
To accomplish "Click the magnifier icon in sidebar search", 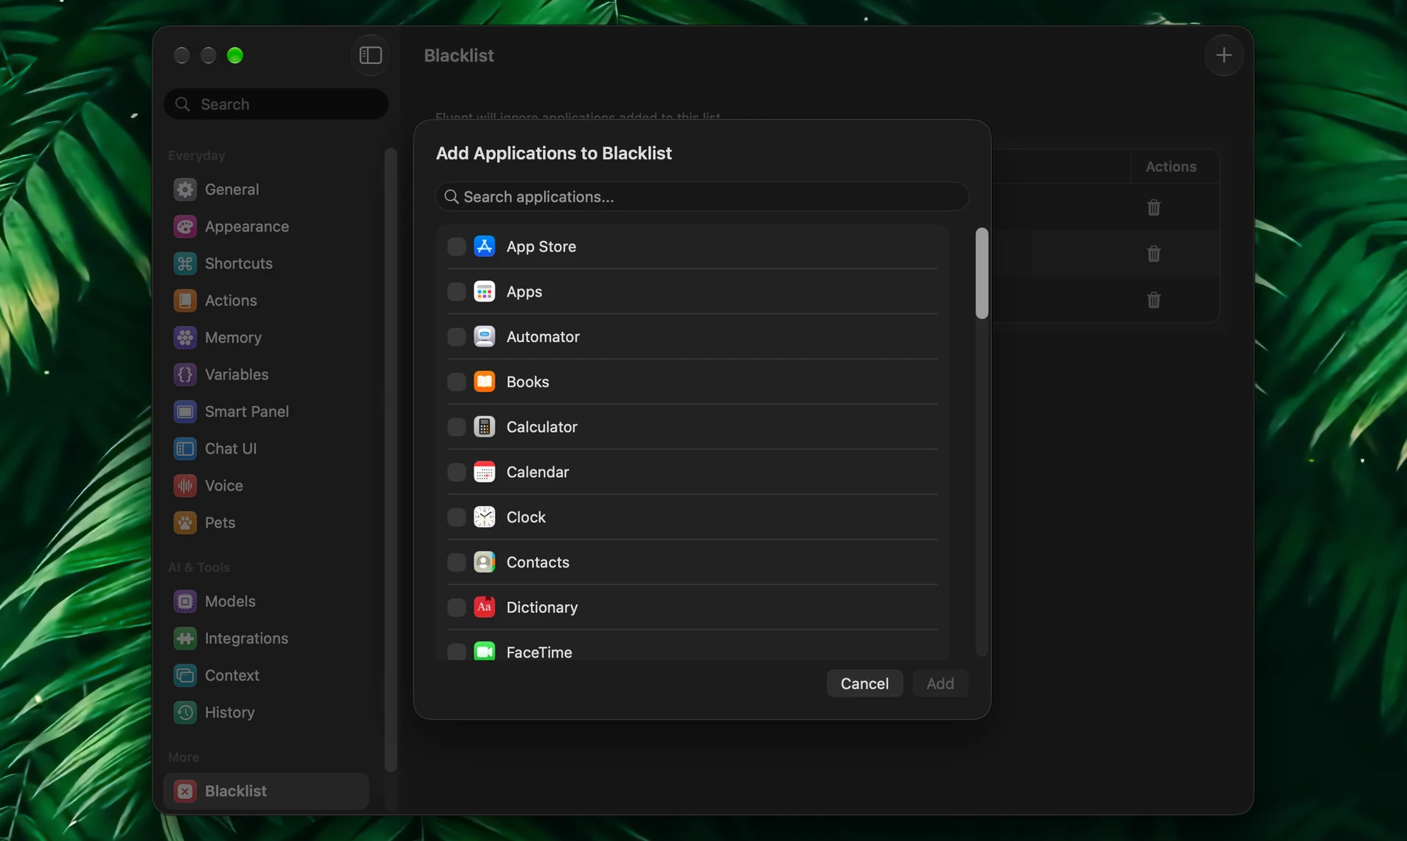I will (183, 104).
